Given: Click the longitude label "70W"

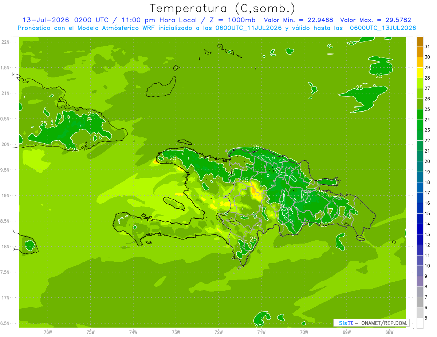Looking at the screenshot, I should (304, 332).
